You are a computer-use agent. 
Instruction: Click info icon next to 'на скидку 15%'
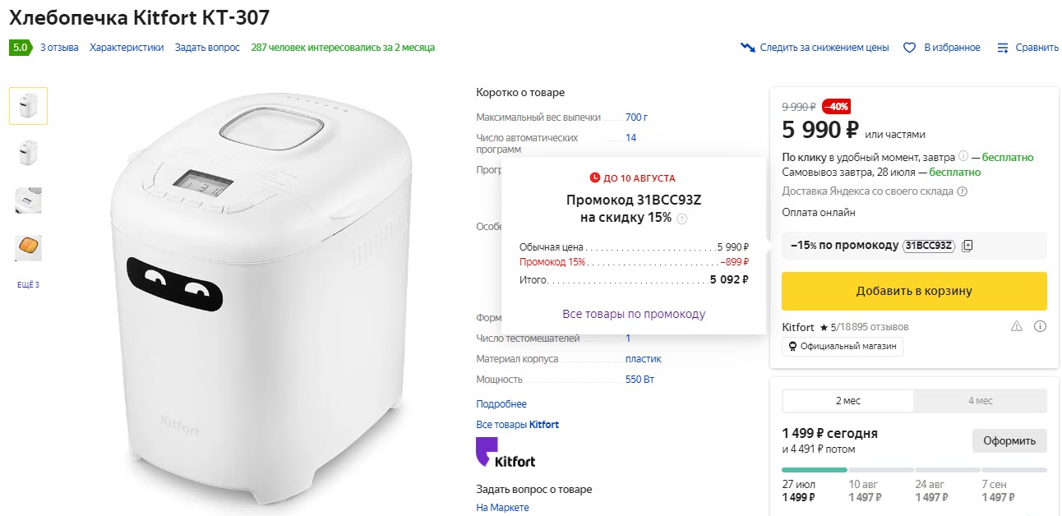[x=682, y=219]
